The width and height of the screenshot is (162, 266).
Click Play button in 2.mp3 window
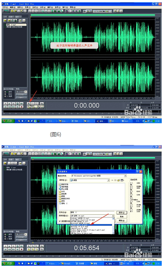(x=10, y=104)
